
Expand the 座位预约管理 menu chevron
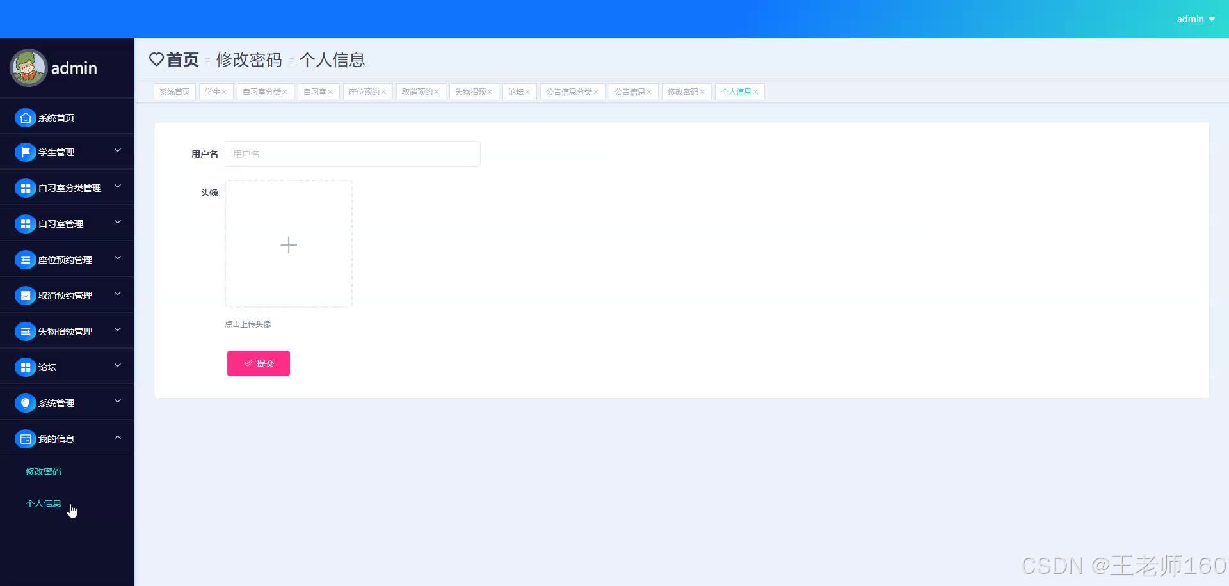click(118, 258)
